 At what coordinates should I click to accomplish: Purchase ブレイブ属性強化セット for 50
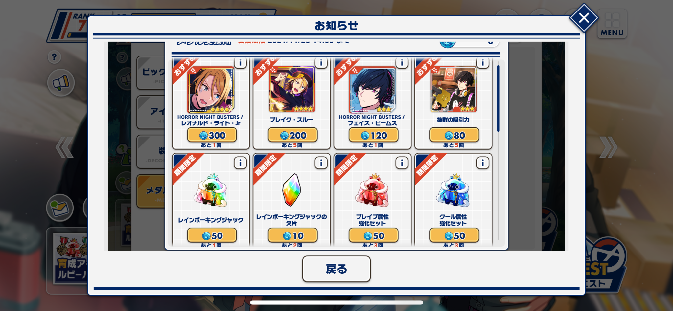(374, 235)
